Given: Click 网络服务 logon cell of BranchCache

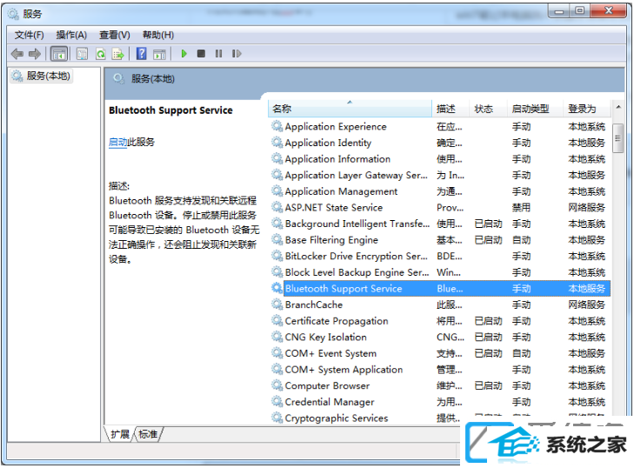Looking at the screenshot, I should point(587,304).
